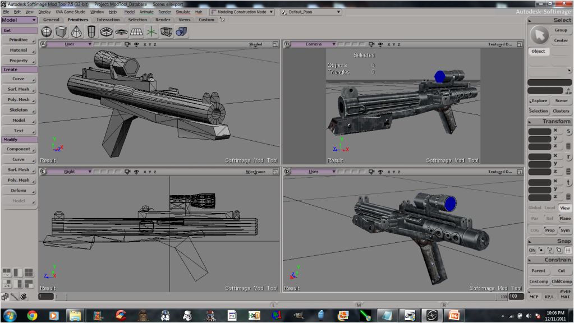The height and width of the screenshot is (323, 574).
Task: Click the translate 't' transform icon
Action: tap(568, 182)
